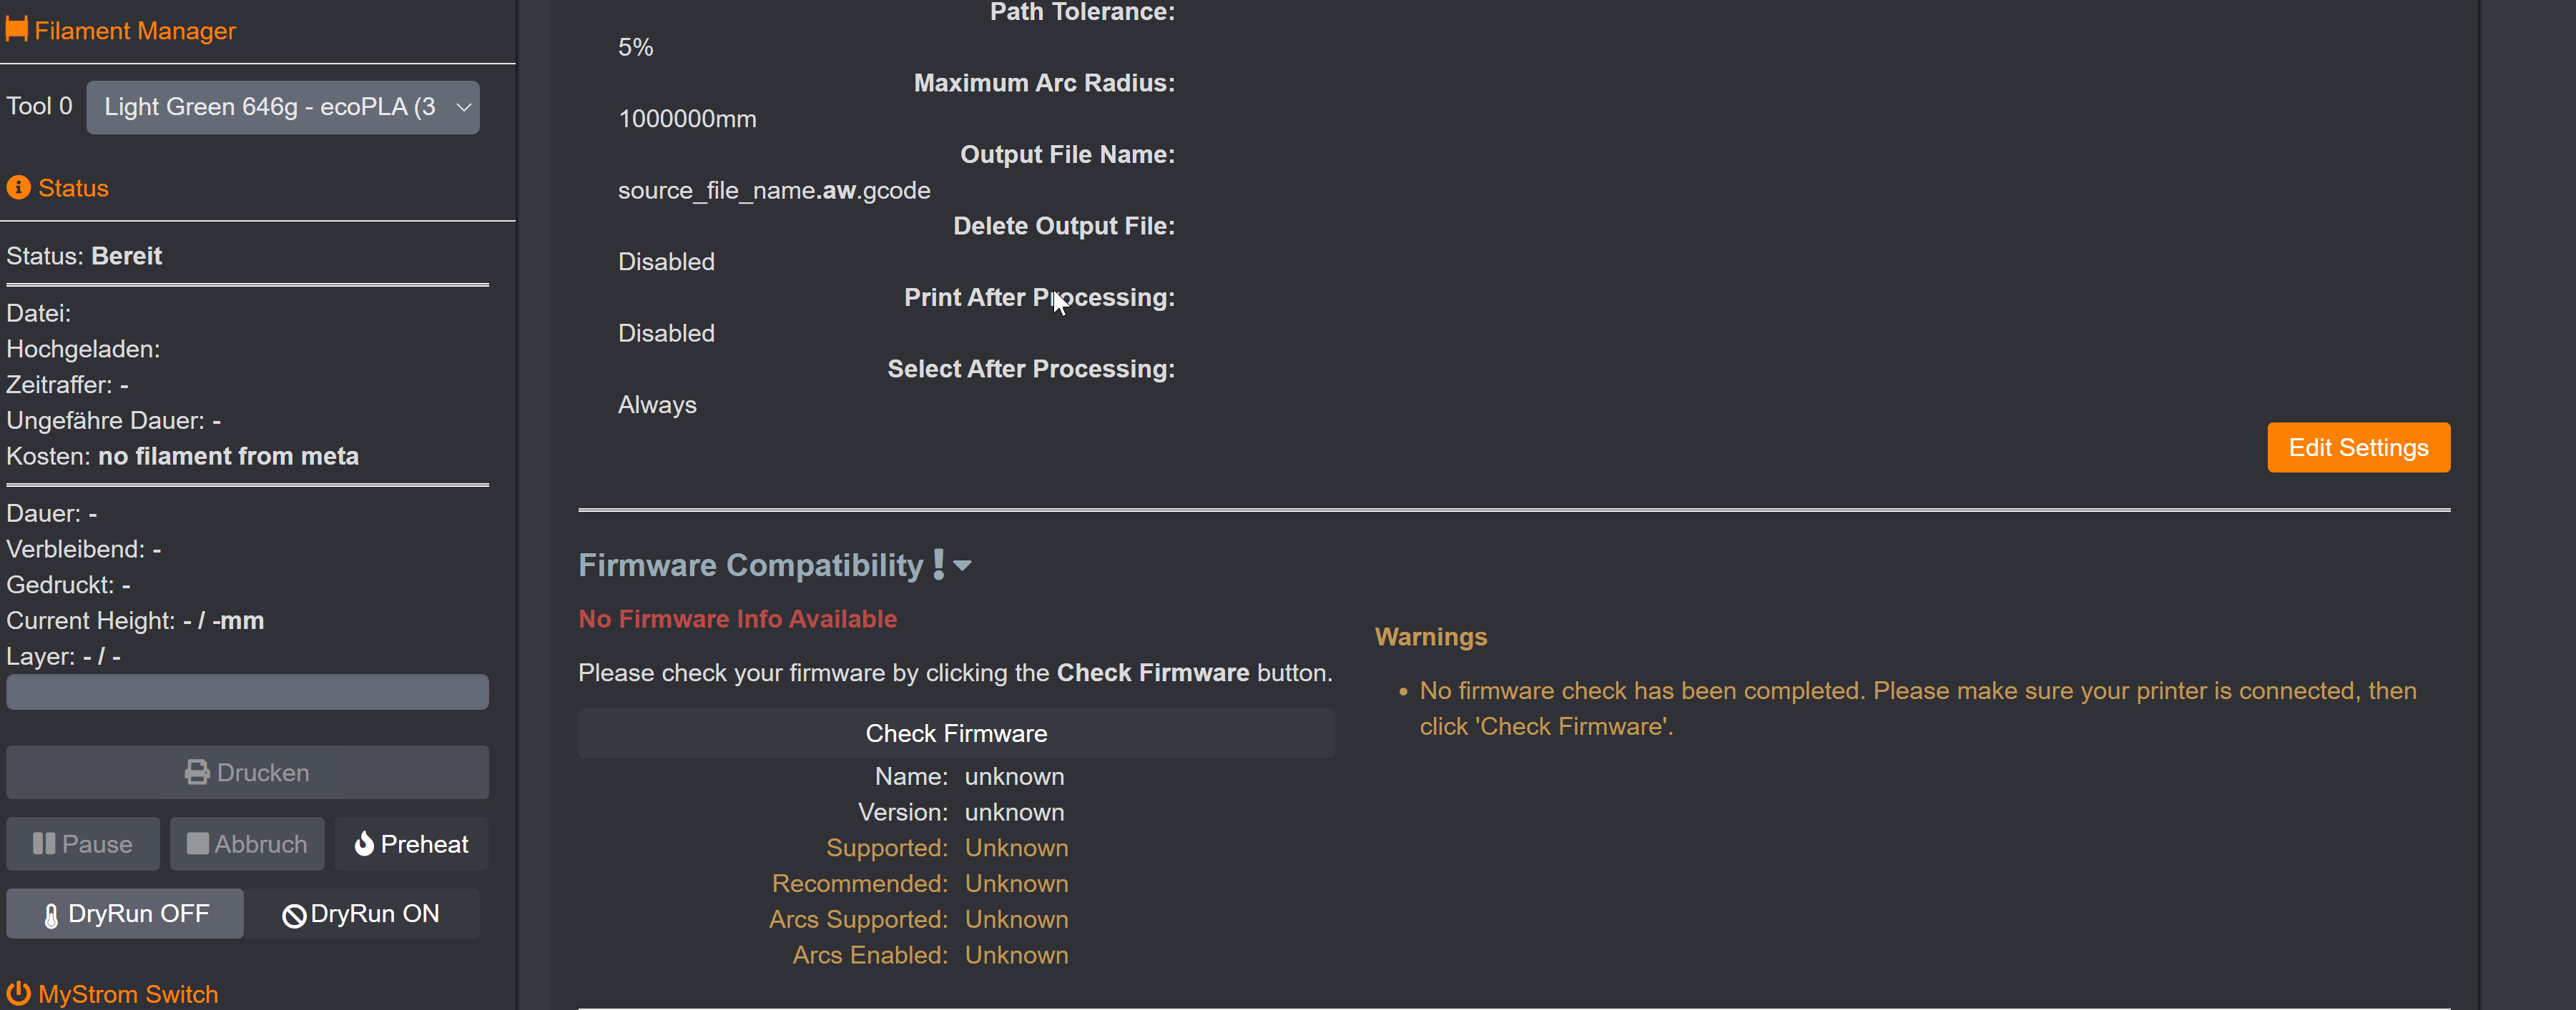Screen dimensions: 2576x1010
Task: Click the No Firmware Info Available text
Action: coord(737,618)
